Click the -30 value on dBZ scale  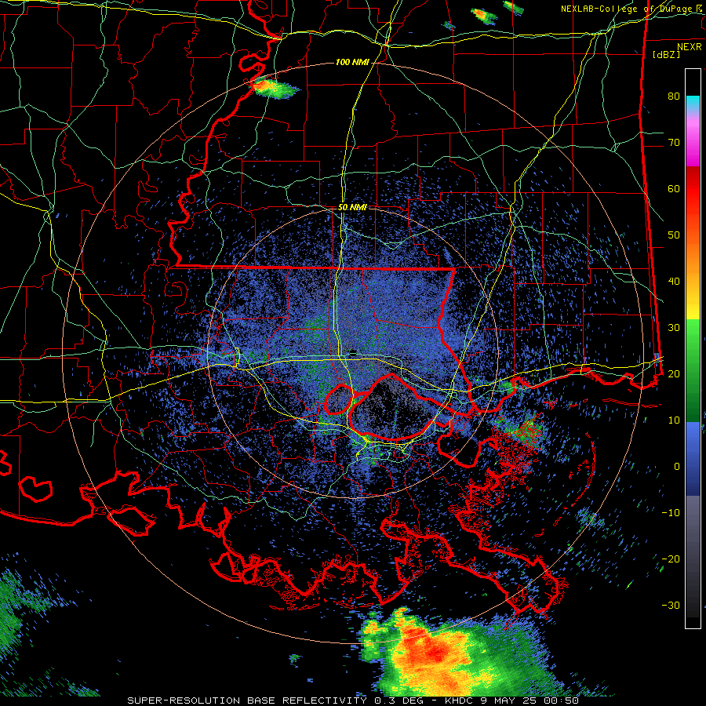click(x=671, y=605)
